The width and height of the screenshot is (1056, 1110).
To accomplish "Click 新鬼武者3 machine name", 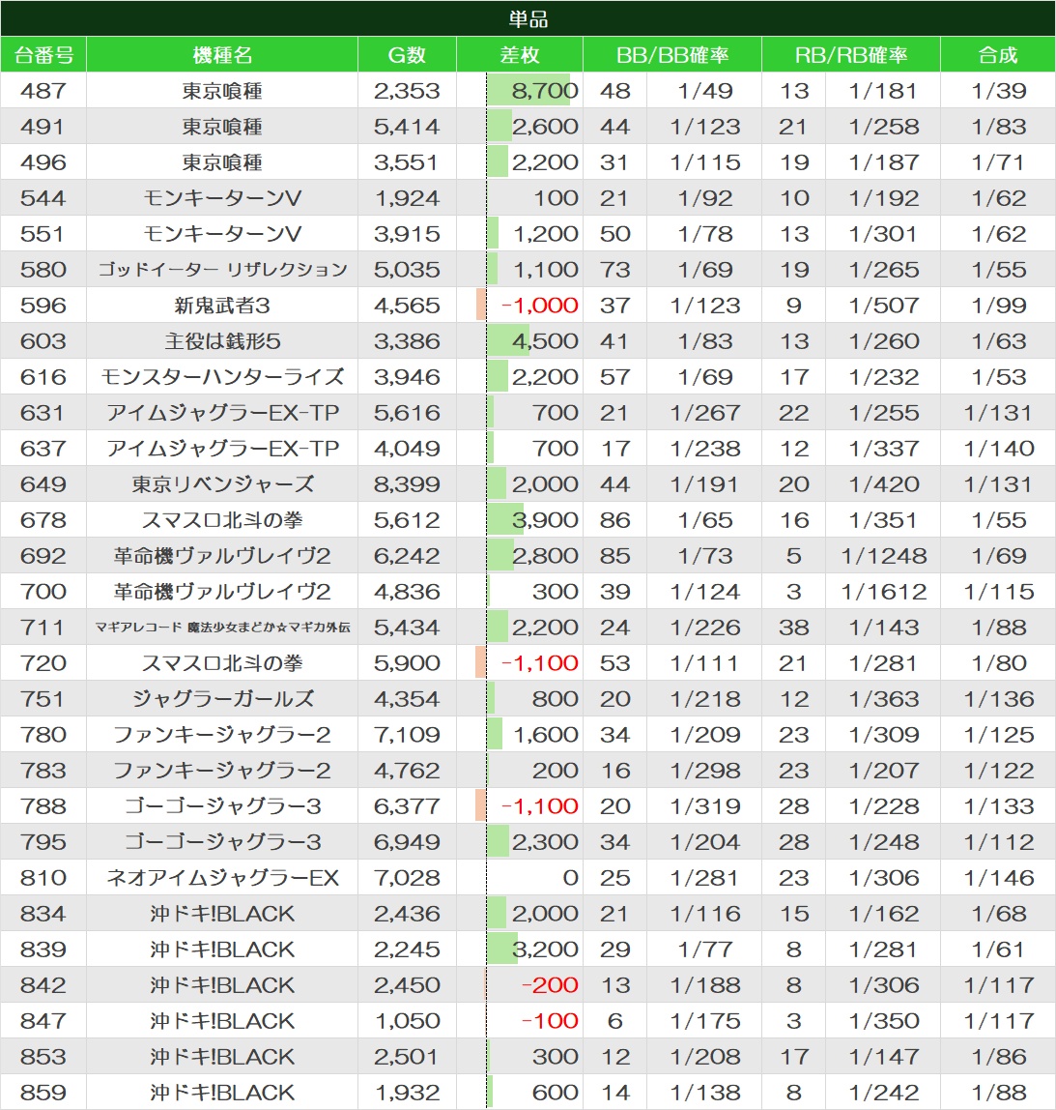I will click(x=222, y=306).
